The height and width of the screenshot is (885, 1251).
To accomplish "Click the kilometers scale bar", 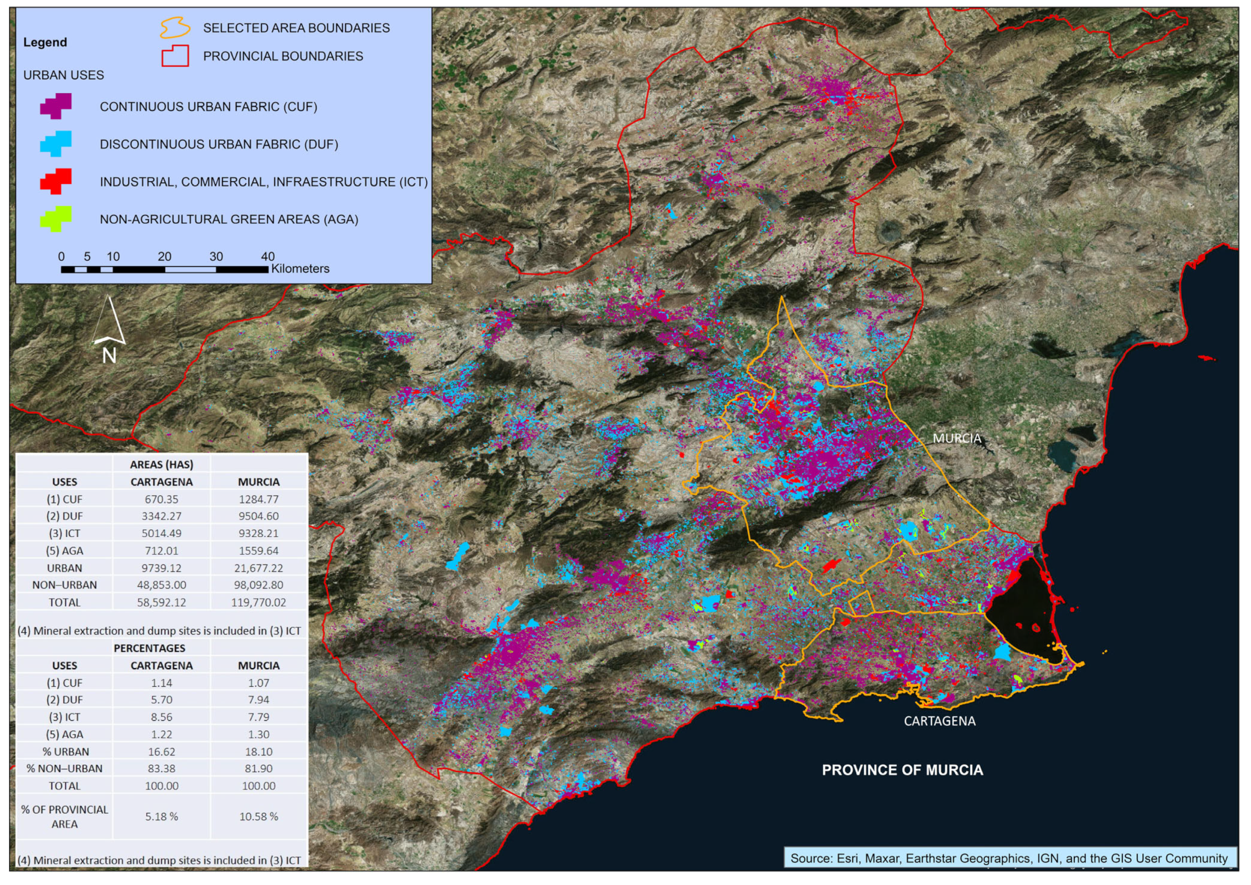I will coord(164,269).
